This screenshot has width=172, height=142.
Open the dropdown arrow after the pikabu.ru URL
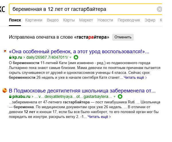point(115,96)
